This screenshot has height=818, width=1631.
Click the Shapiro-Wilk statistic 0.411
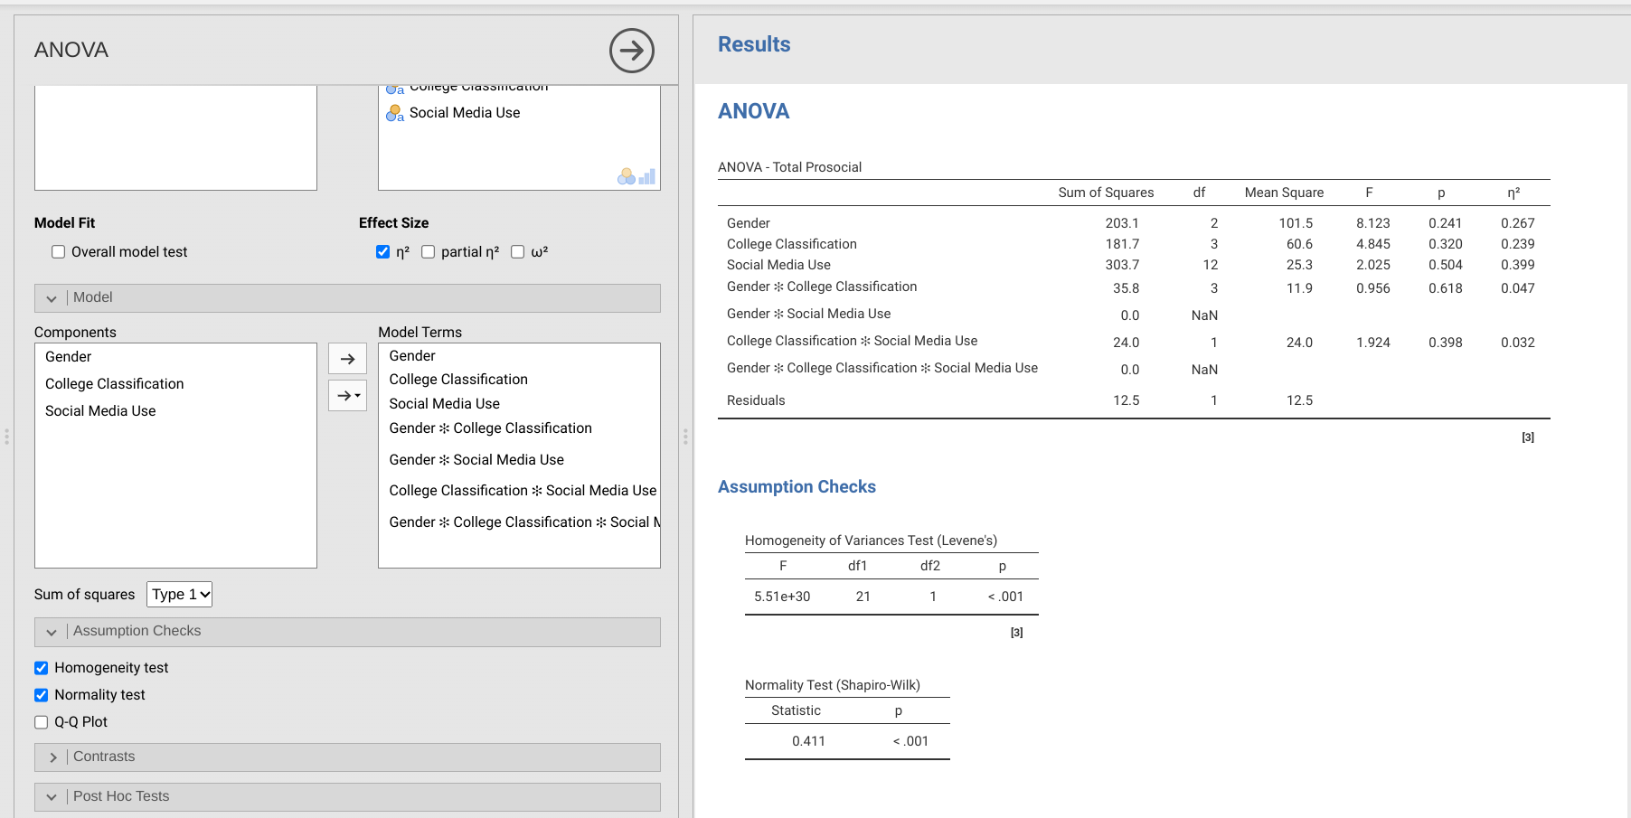point(808,741)
